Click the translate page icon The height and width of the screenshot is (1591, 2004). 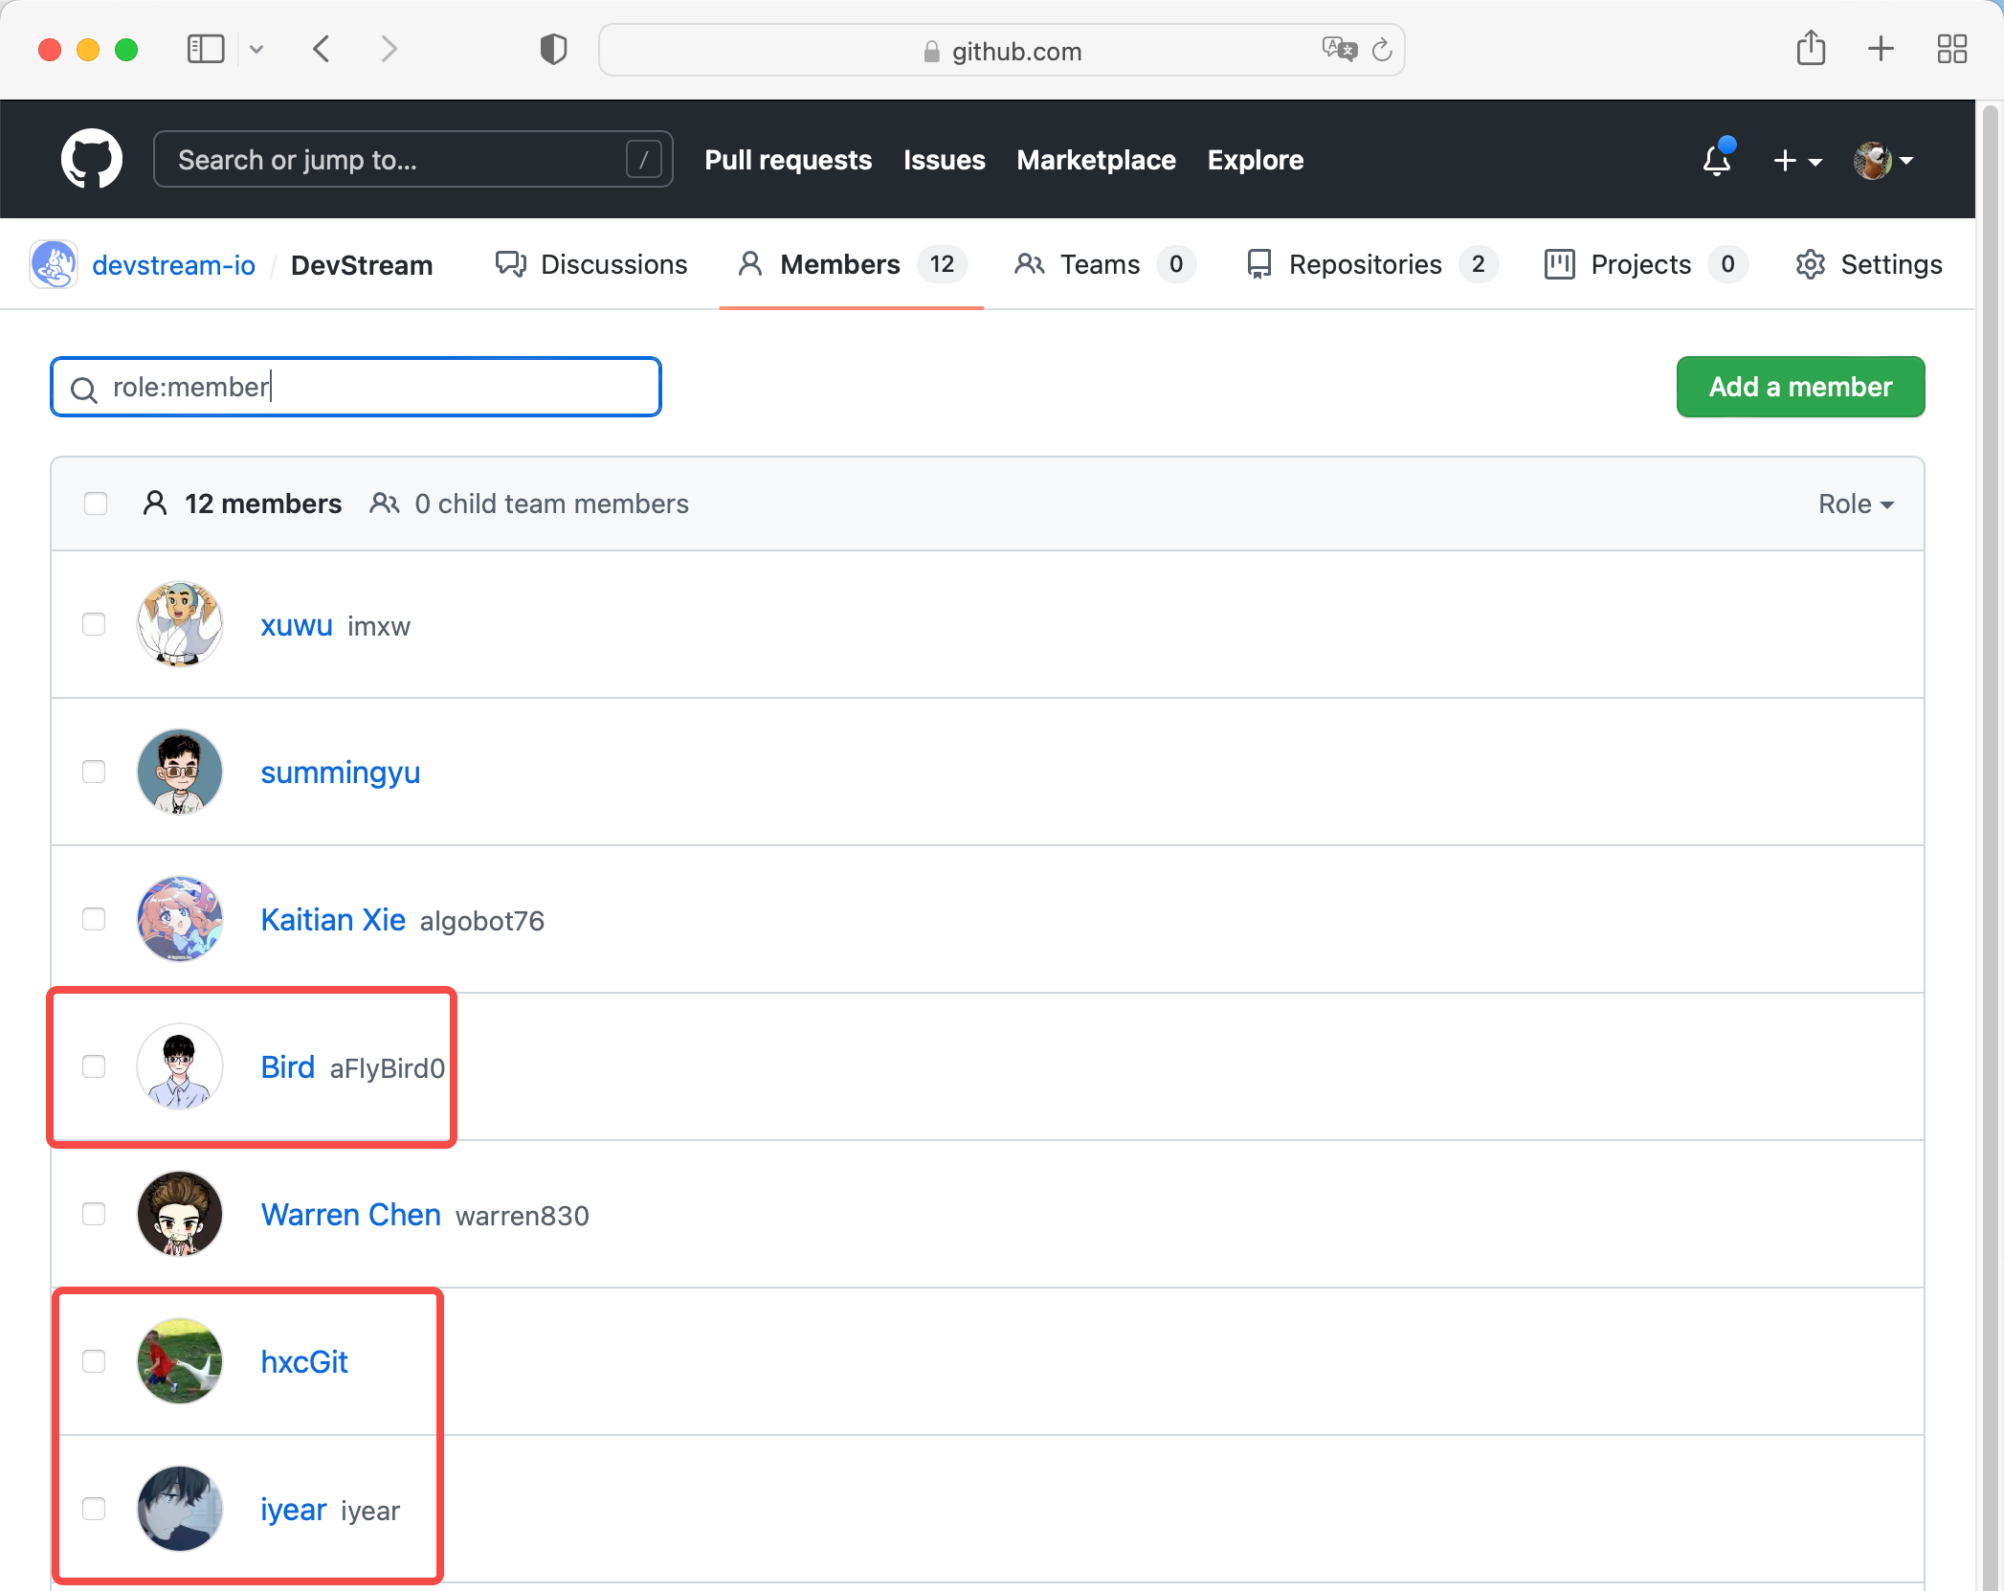coord(1339,49)
